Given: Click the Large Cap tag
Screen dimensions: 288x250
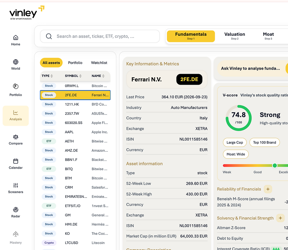Looking at the screenshot, I should point(235,142).
